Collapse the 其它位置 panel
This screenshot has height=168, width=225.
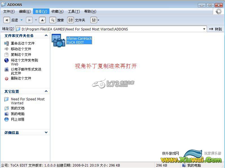click(46, 91)
